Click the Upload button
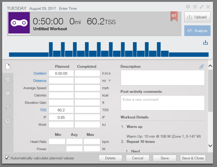Image resolution: width=217 pixels, height=167 pixels. point(197,17)
